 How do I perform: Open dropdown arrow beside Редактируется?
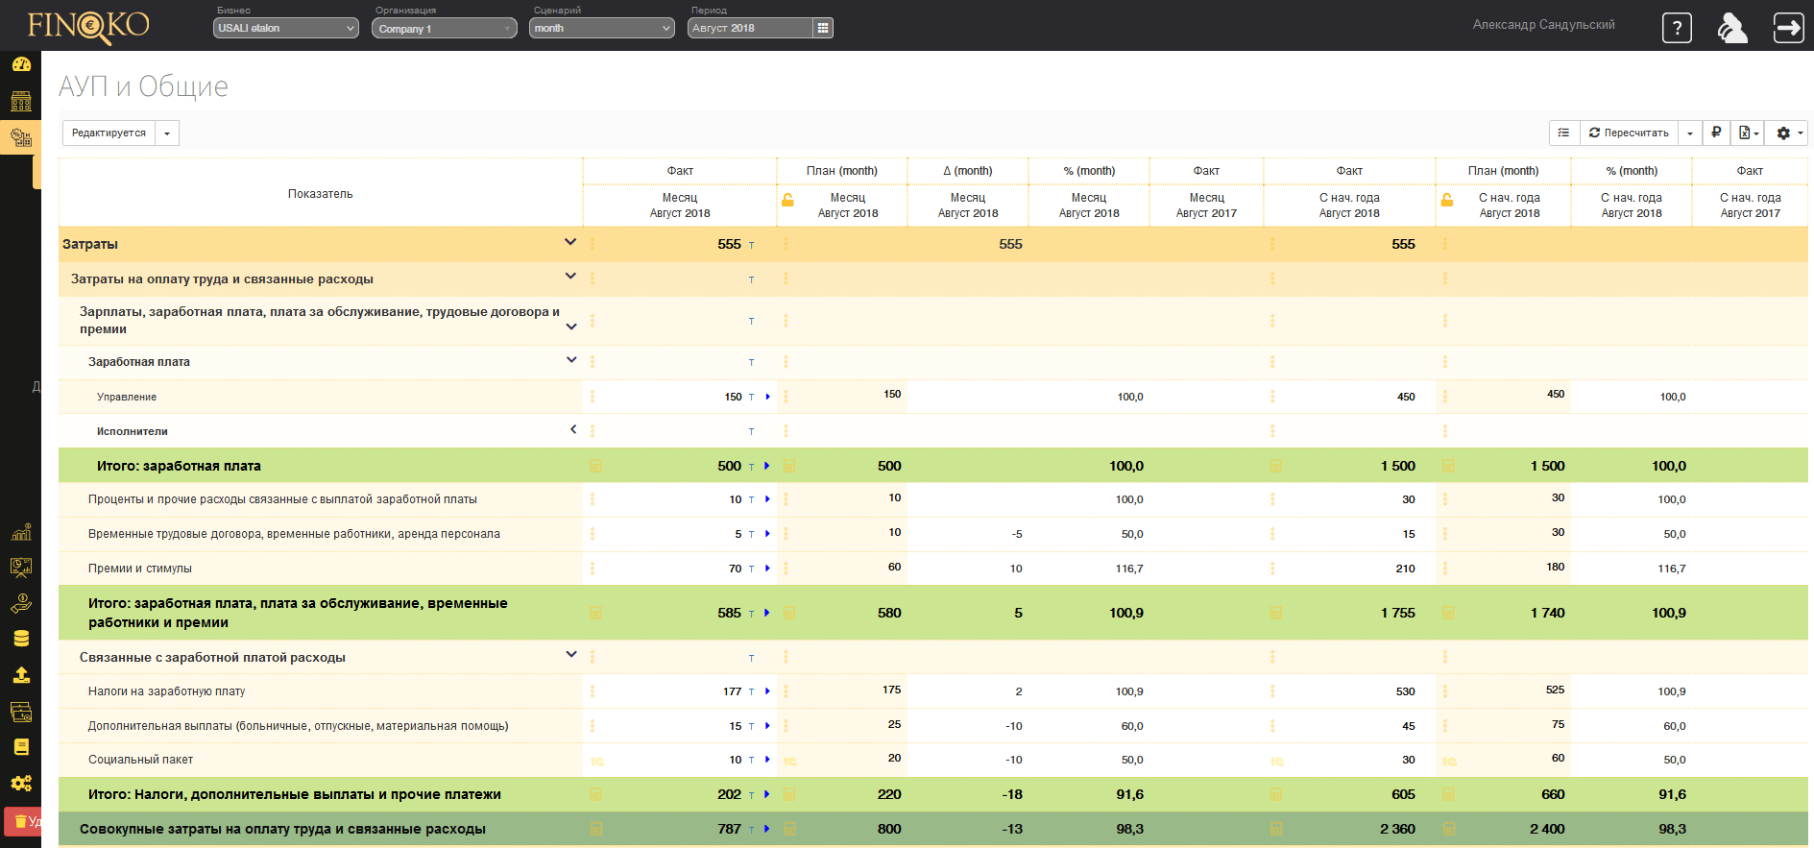(x=167, y=133)
